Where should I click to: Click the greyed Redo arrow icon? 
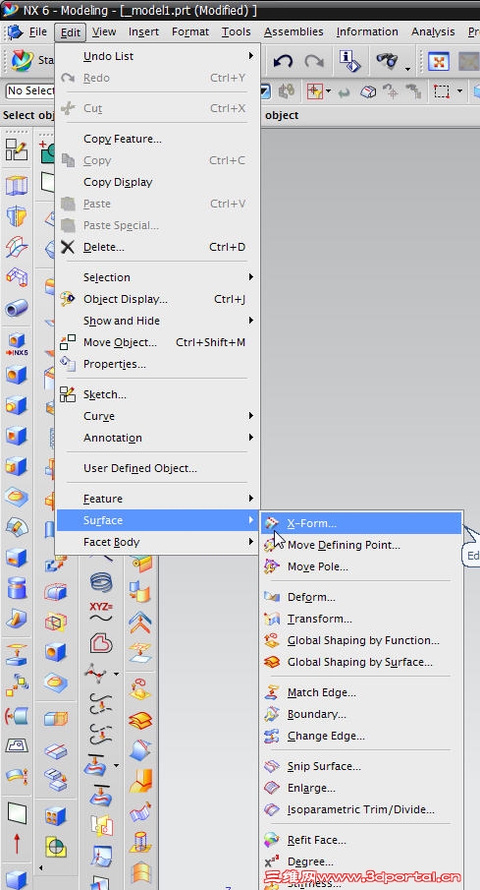click(x=314, y=60)
